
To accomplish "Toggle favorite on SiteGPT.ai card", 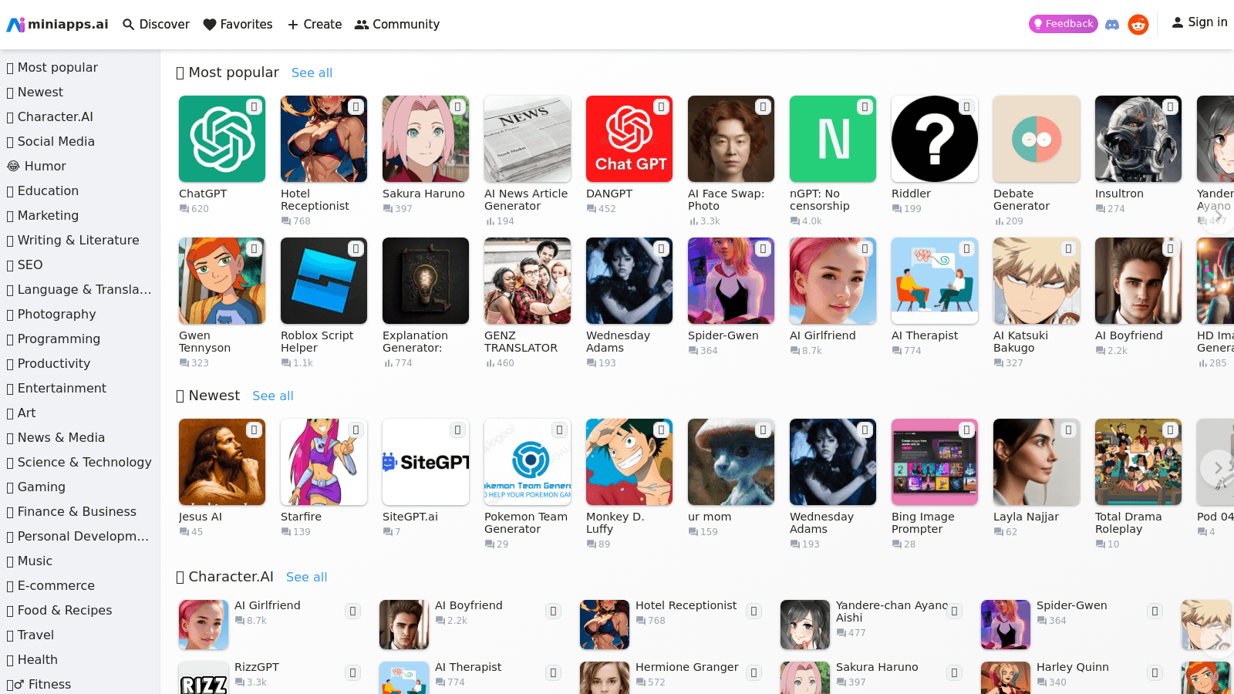I will coord(457,430).
